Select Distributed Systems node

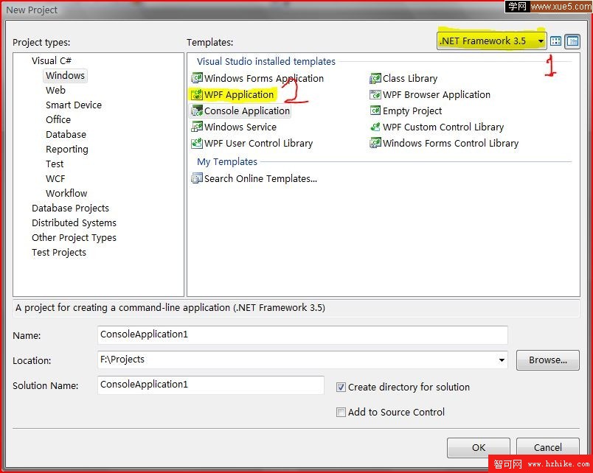(74, 223)
